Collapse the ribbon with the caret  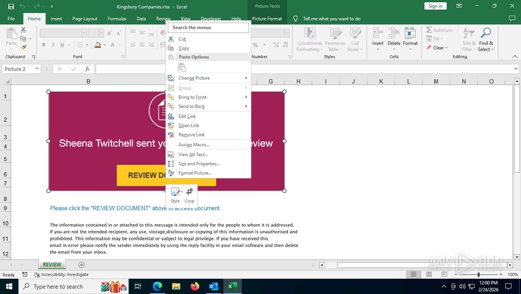(515, 57)
